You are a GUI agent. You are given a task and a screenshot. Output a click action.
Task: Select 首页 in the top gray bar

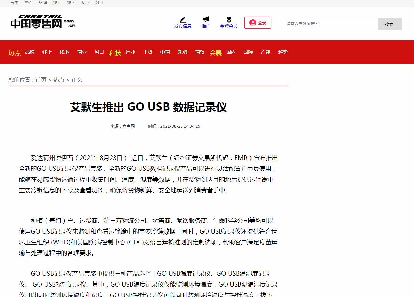pos(14,3)
